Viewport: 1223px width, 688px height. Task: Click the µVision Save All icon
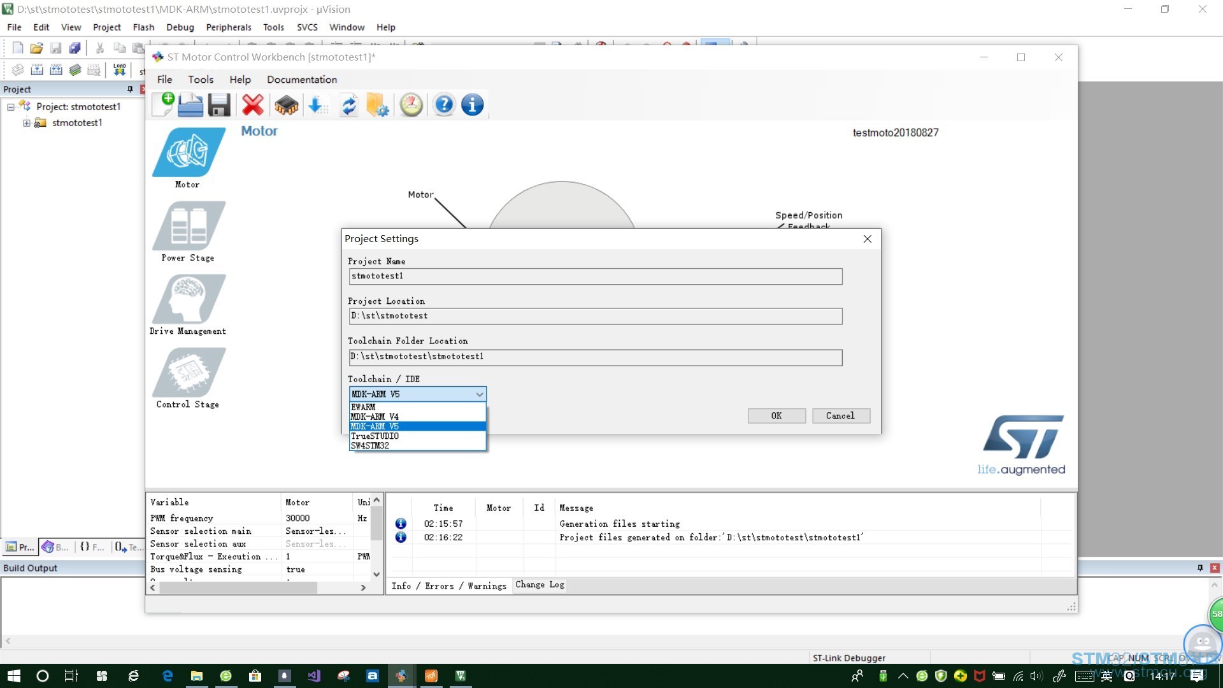(75, 48)
